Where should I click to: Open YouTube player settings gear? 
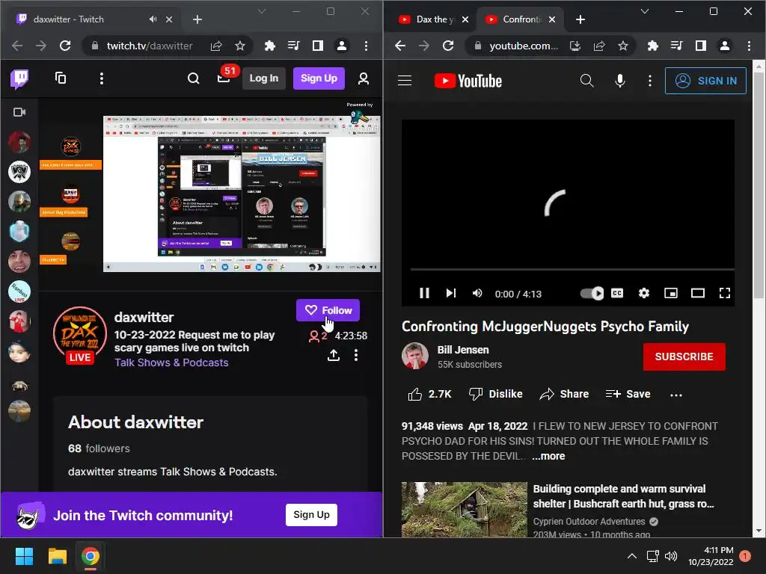[x=644, y=293]
